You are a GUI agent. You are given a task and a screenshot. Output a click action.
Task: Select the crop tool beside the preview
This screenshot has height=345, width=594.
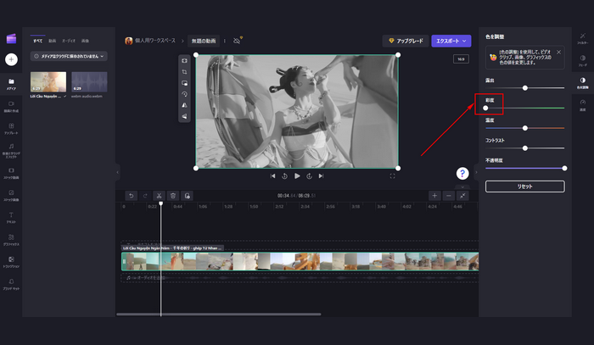(x=184, y=72)
